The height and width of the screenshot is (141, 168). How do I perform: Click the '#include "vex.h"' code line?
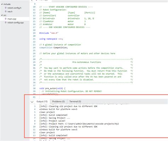49,33
